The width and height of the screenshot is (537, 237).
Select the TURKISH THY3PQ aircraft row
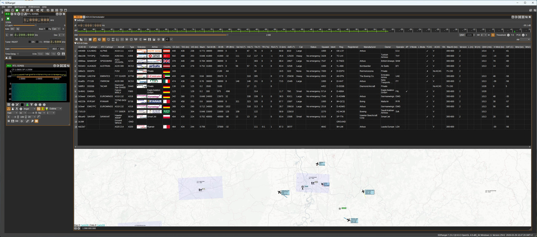[x=302, y=56]
